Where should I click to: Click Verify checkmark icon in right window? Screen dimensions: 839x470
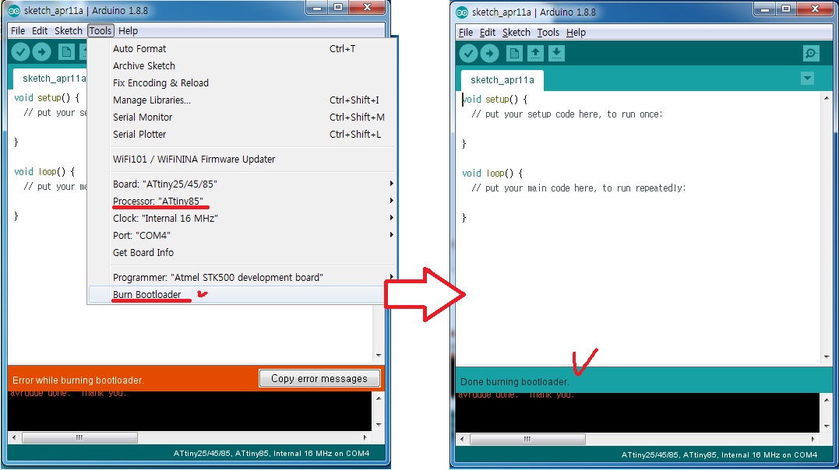pos(468,54)
